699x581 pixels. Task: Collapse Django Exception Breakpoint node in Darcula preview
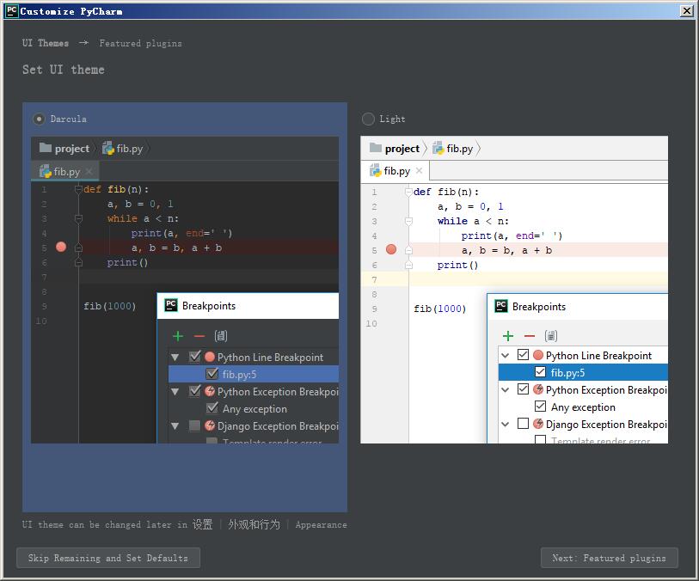(175, 426)
